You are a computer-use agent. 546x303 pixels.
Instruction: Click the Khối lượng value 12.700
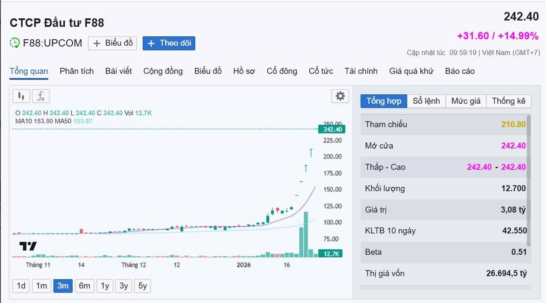(x=514, y=189)
